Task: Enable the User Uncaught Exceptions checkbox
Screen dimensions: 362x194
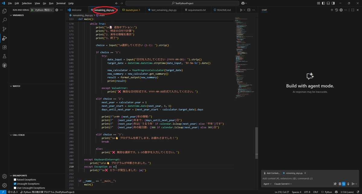Action: [x=15, y=188]
